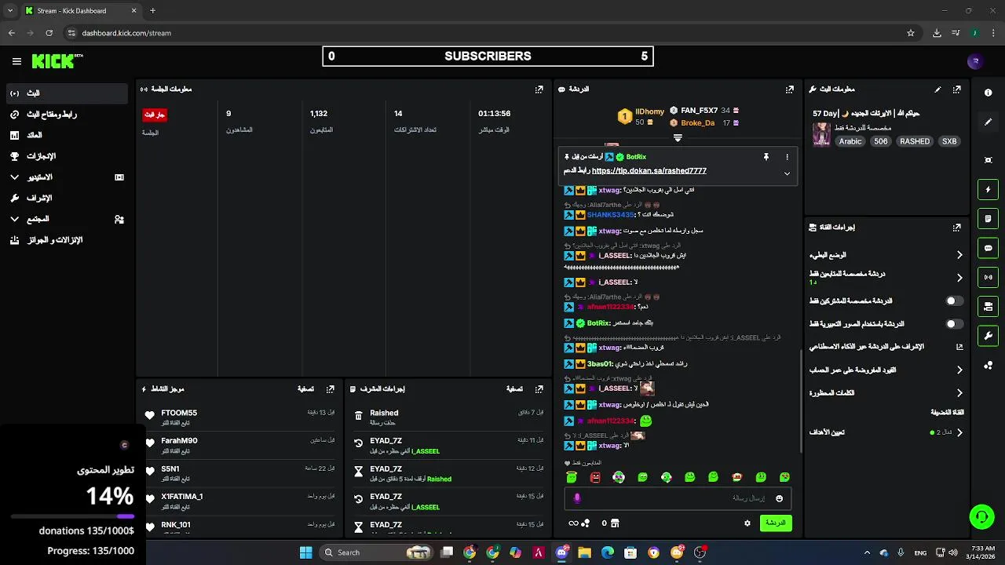The width and height of the screenshot is (1005, 565).
Task: Open the green support headset button
Action: tap(981, 516)
